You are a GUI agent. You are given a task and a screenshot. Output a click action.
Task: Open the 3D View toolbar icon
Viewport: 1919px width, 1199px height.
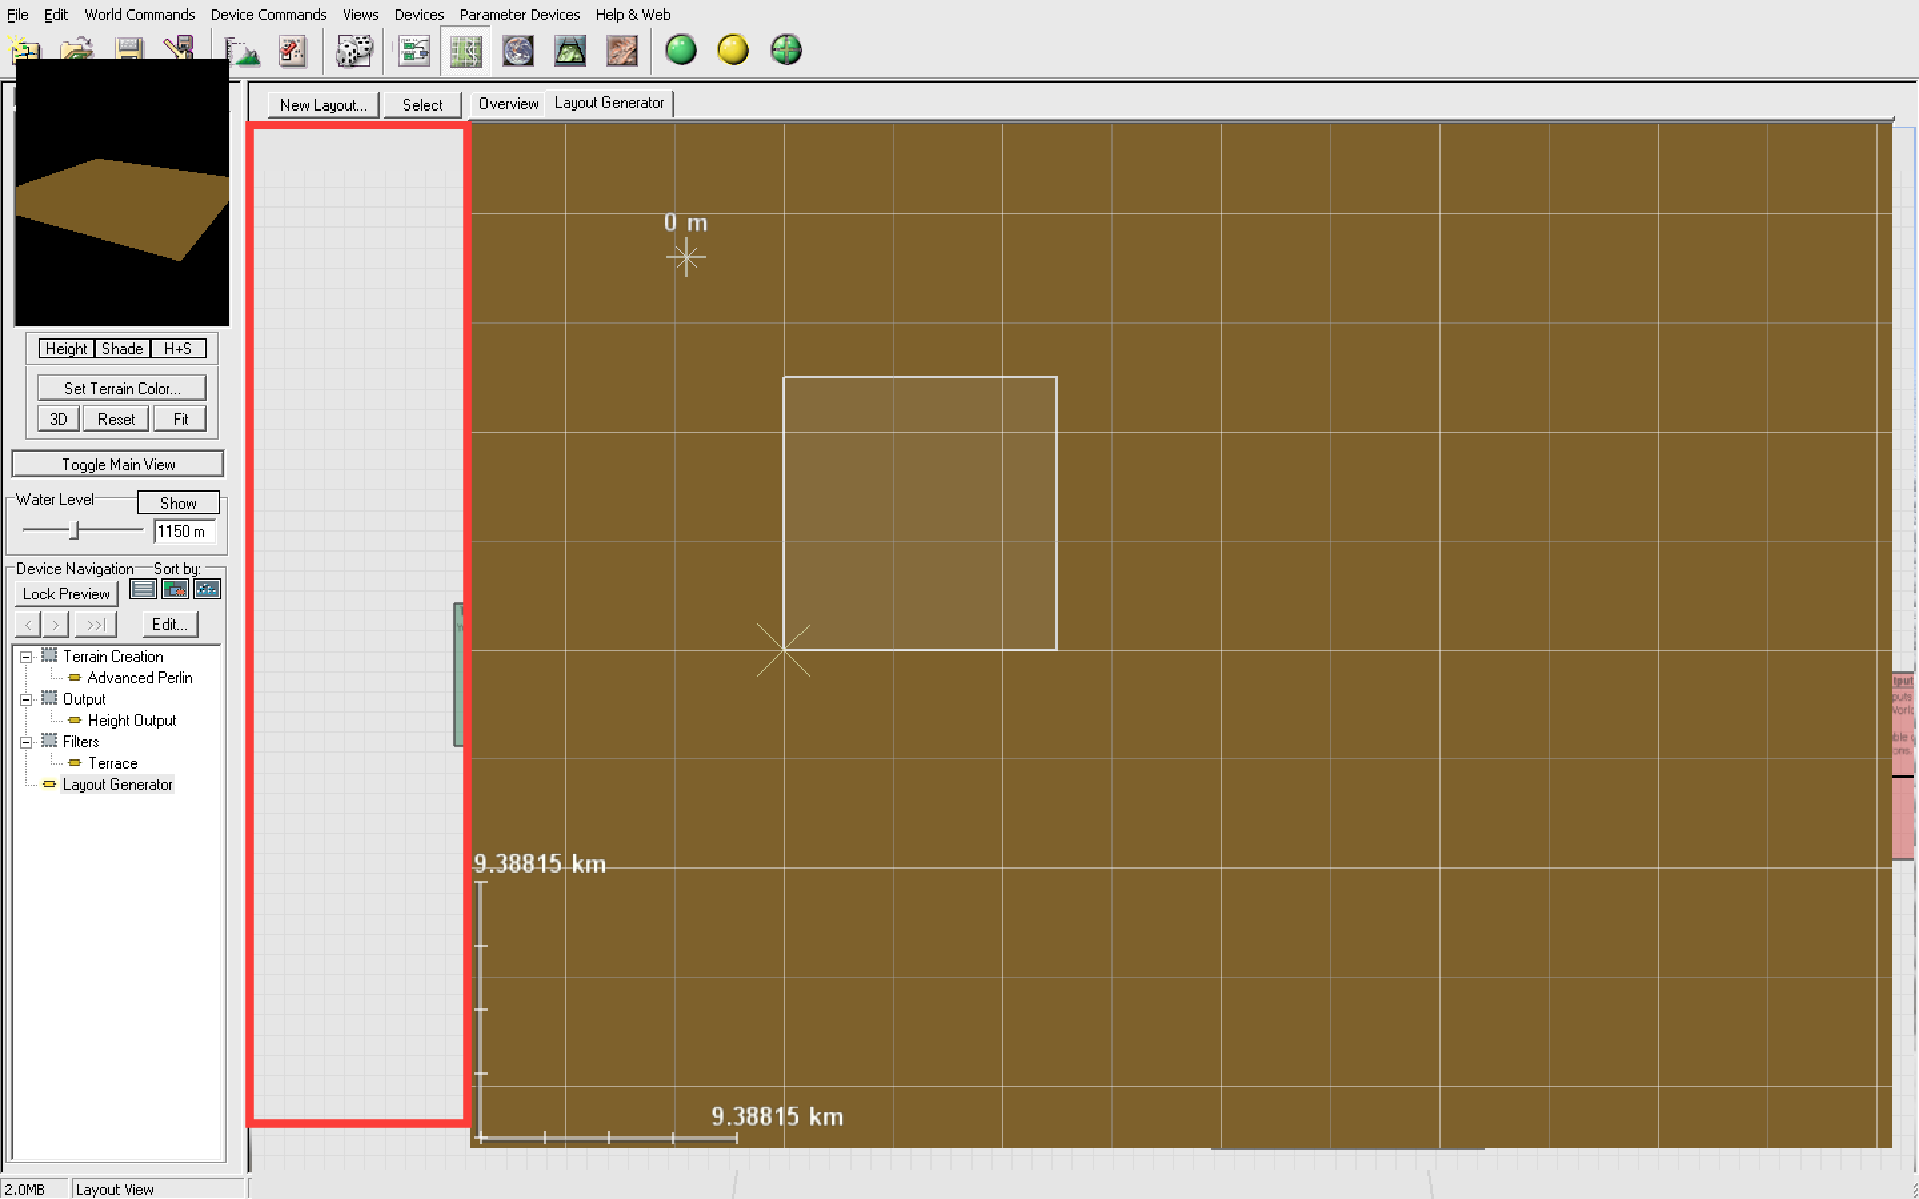[570, 51]
